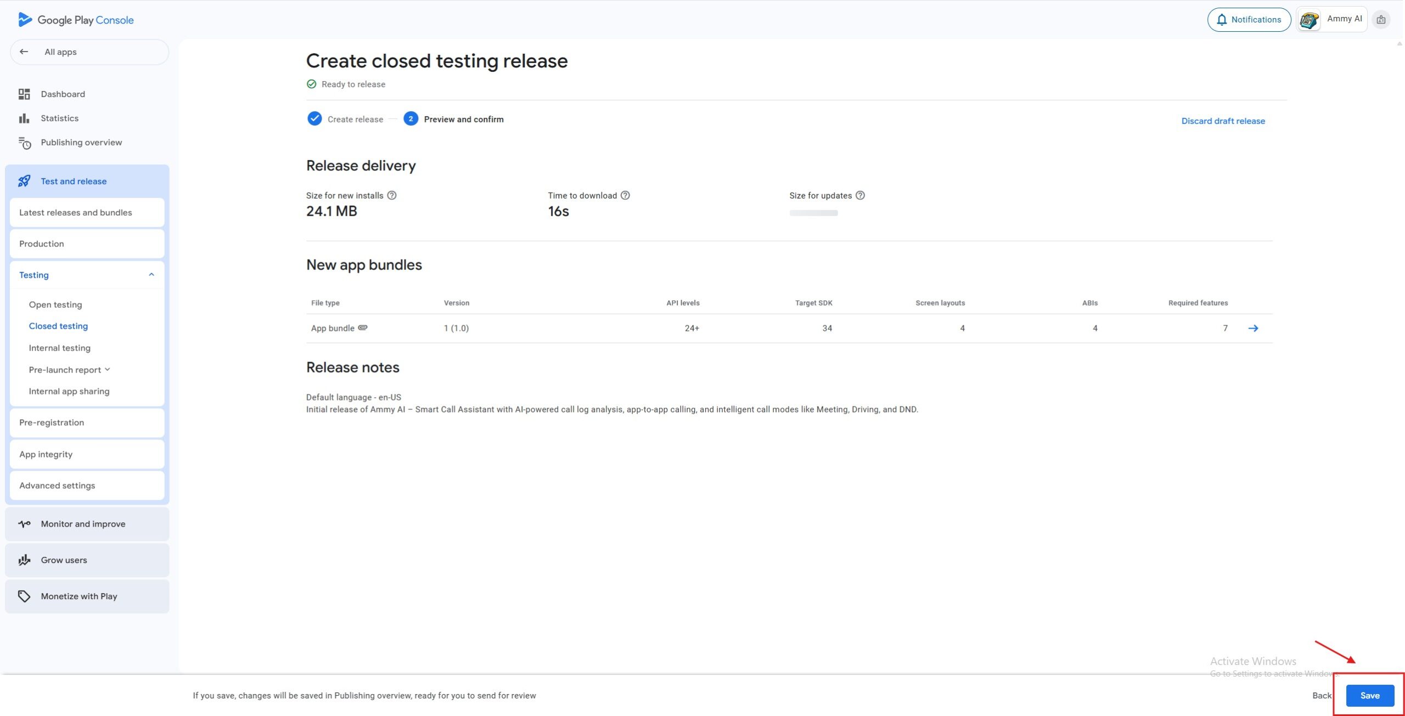Collapse the Testing section chevron
Screen dimensions: 1405x716
[151, 275]
